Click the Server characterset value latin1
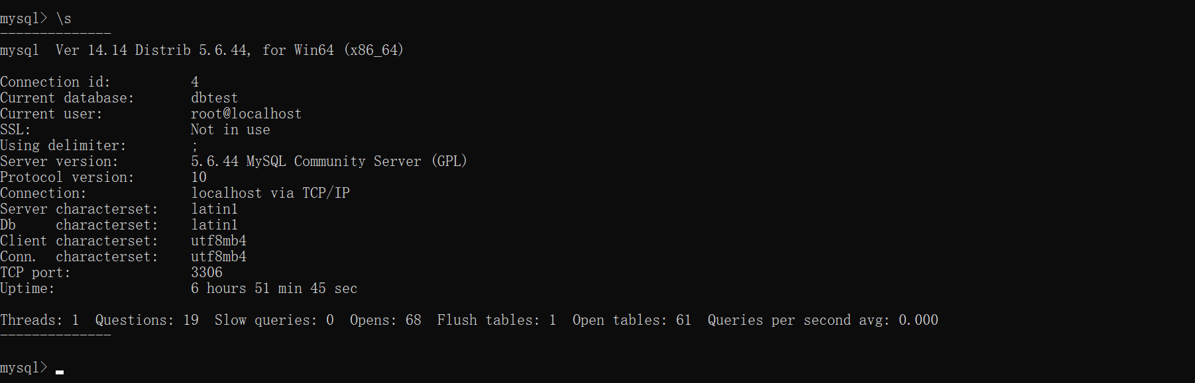Viewport: 1195px width, 383px height. 214,209
